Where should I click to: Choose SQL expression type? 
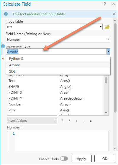point(58,71)
